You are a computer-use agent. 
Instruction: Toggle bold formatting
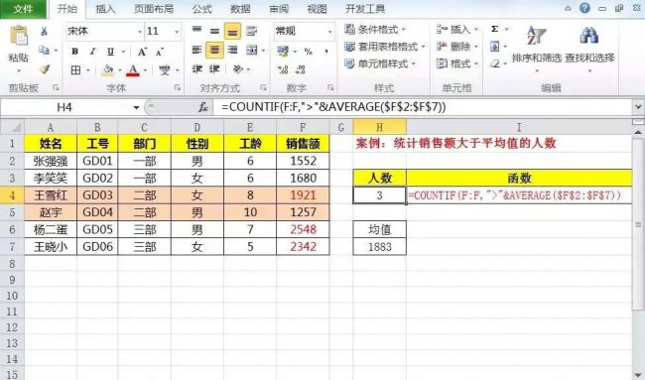(x=74, y=52)
